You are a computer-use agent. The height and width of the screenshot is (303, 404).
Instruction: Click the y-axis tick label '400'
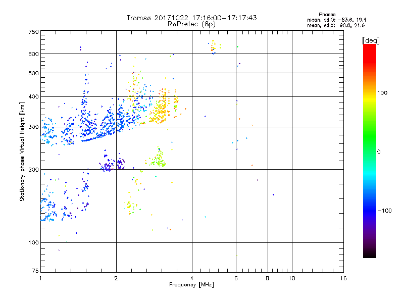click(34, 96)
